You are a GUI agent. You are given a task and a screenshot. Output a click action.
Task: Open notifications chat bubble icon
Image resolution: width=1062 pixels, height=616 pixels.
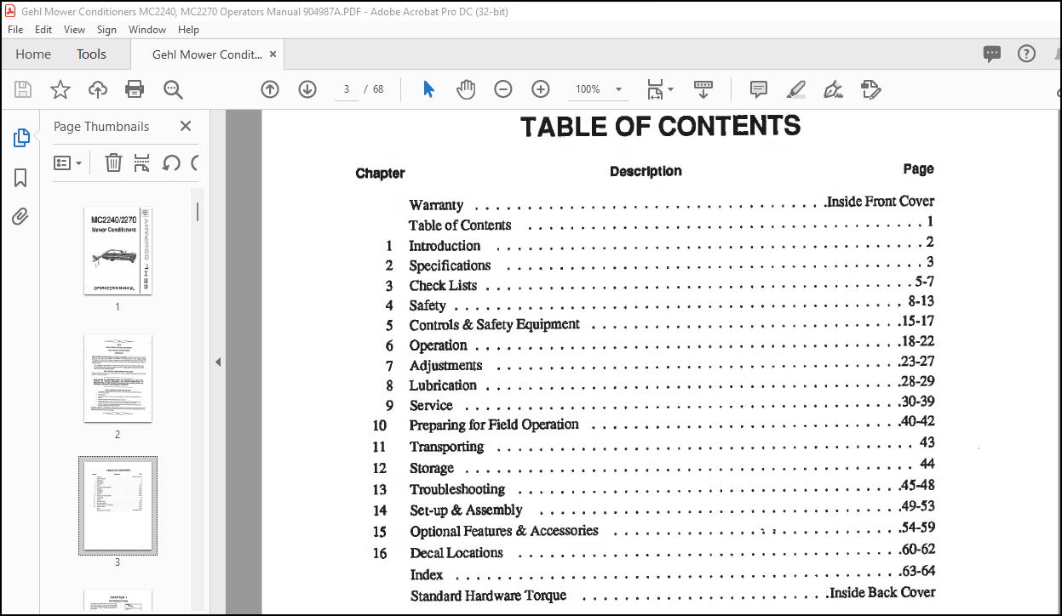tap(992, 54)
